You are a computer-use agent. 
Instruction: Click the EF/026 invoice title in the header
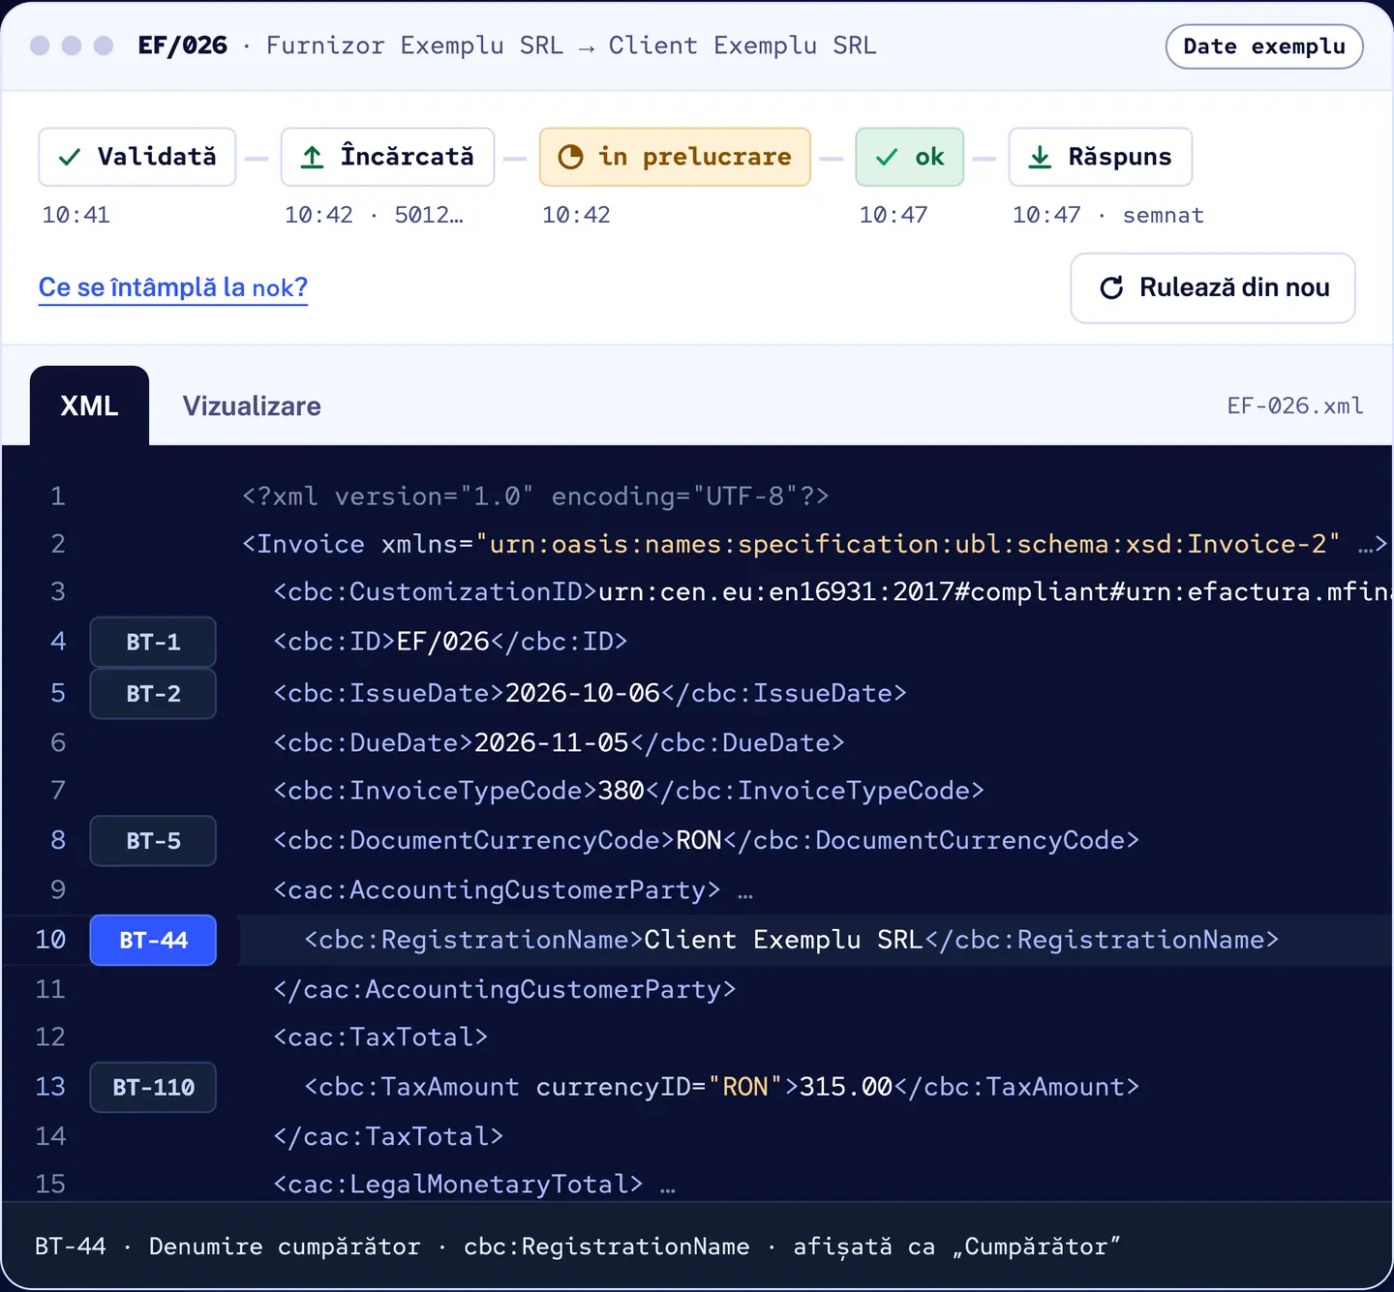(x=183, y=45)
